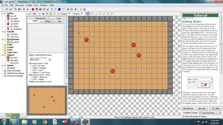Open Global Game Settings tree item
Viewport: 223px width, 125px height.
[15, 73]
